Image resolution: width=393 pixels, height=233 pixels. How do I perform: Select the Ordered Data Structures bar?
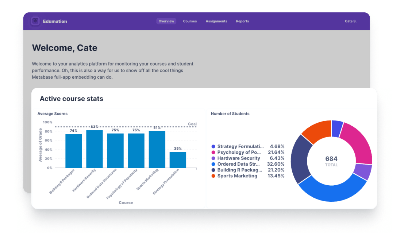pyautogui.click(x=115, y=150)
